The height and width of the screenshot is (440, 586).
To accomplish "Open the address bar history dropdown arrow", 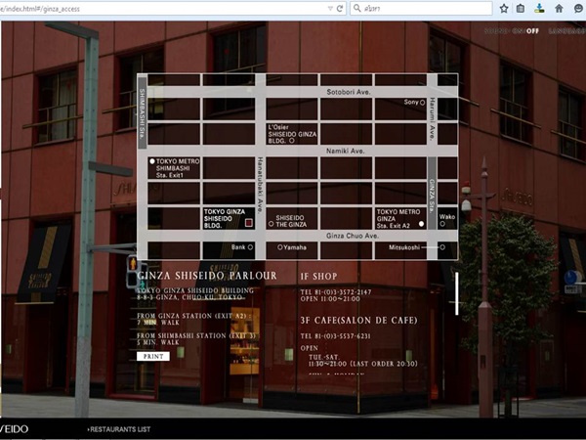I will [330, 8].
